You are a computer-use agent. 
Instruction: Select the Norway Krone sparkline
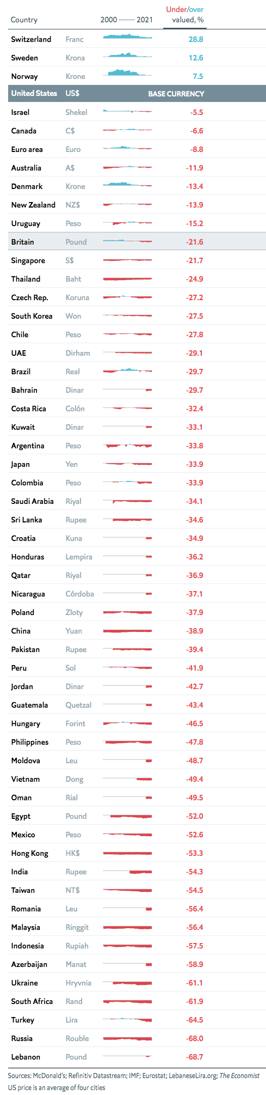coord(127,73)
